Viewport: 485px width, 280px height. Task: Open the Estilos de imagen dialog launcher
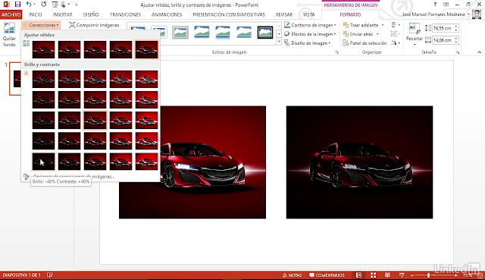click(x=336, y=52)
